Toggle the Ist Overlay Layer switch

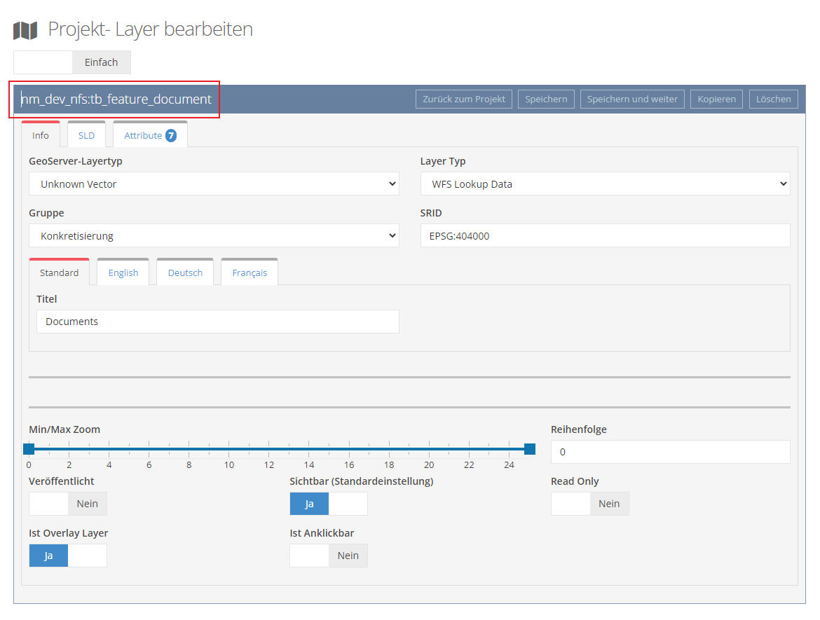point(68,555)
